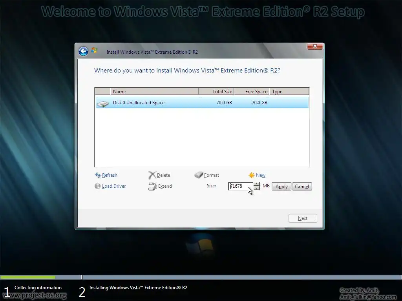Click the New link
The width and height of the screenshot is (402, 301).
[x=261, y=175]
